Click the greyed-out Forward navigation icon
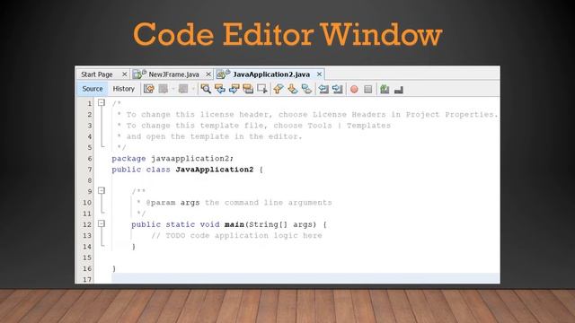 183,89
